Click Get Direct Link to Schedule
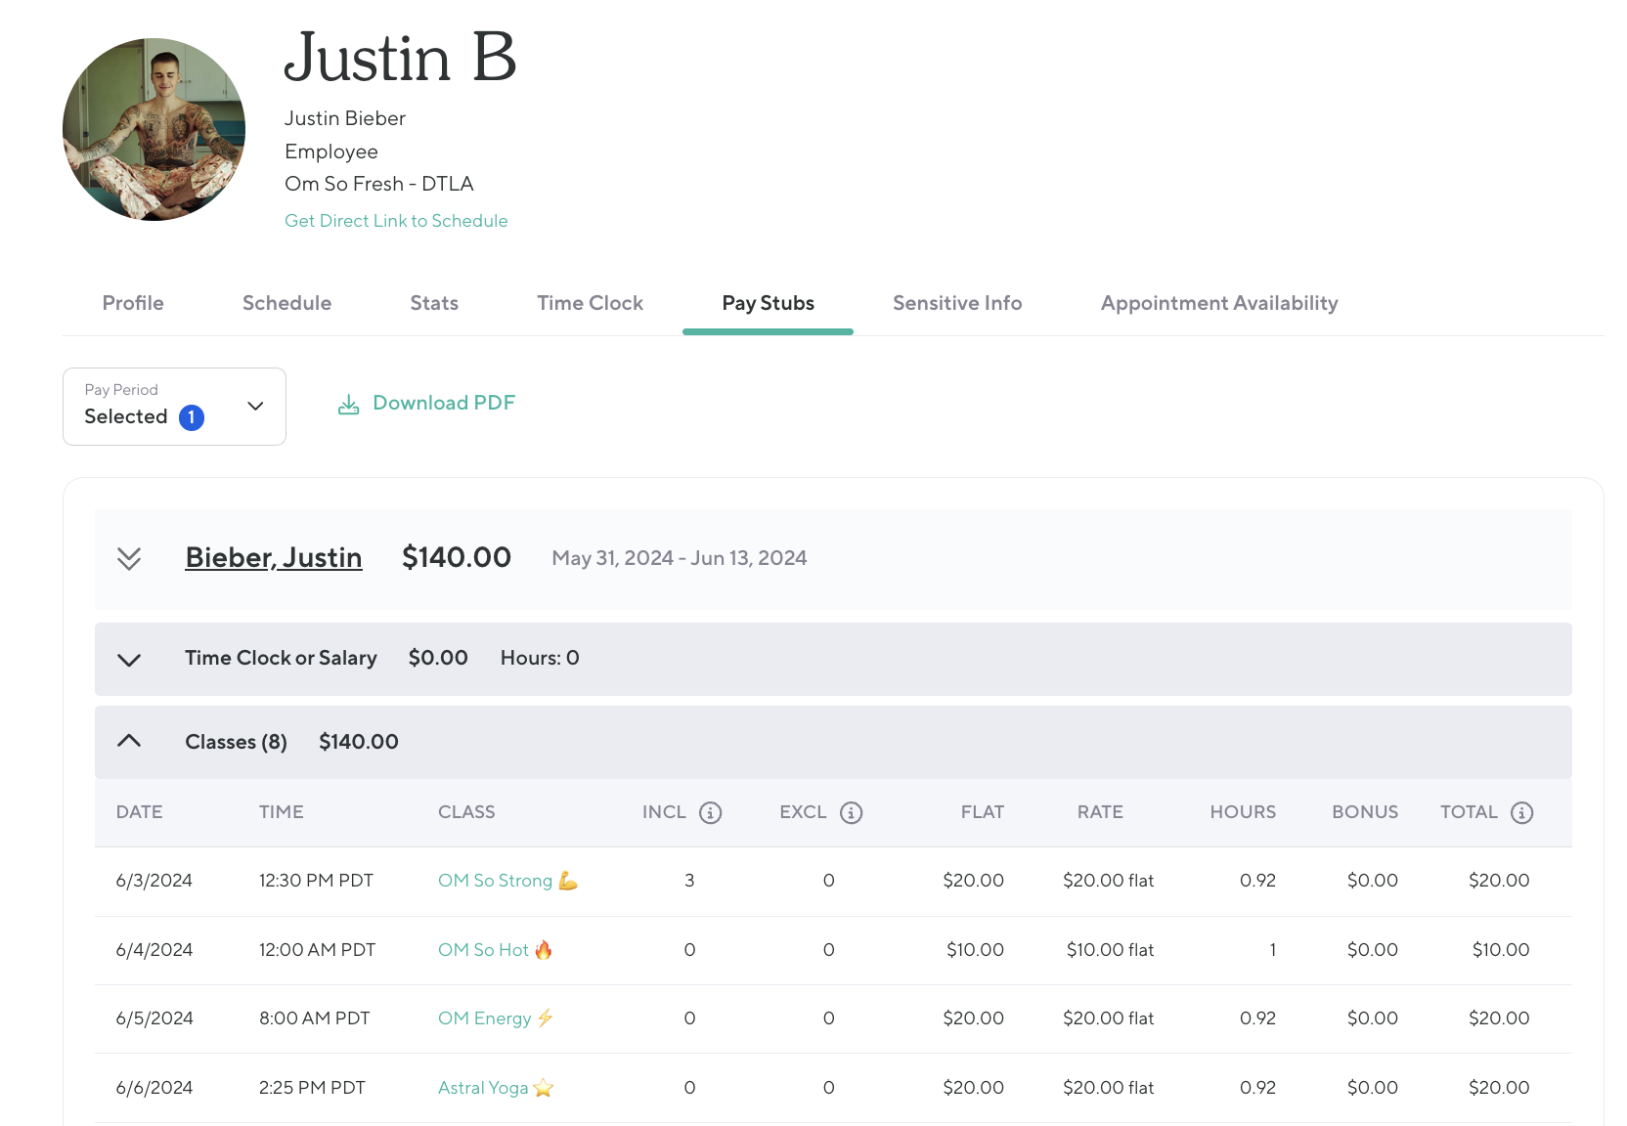Viewport: 1627px width, 1126px height. click(x=396, y=221)
